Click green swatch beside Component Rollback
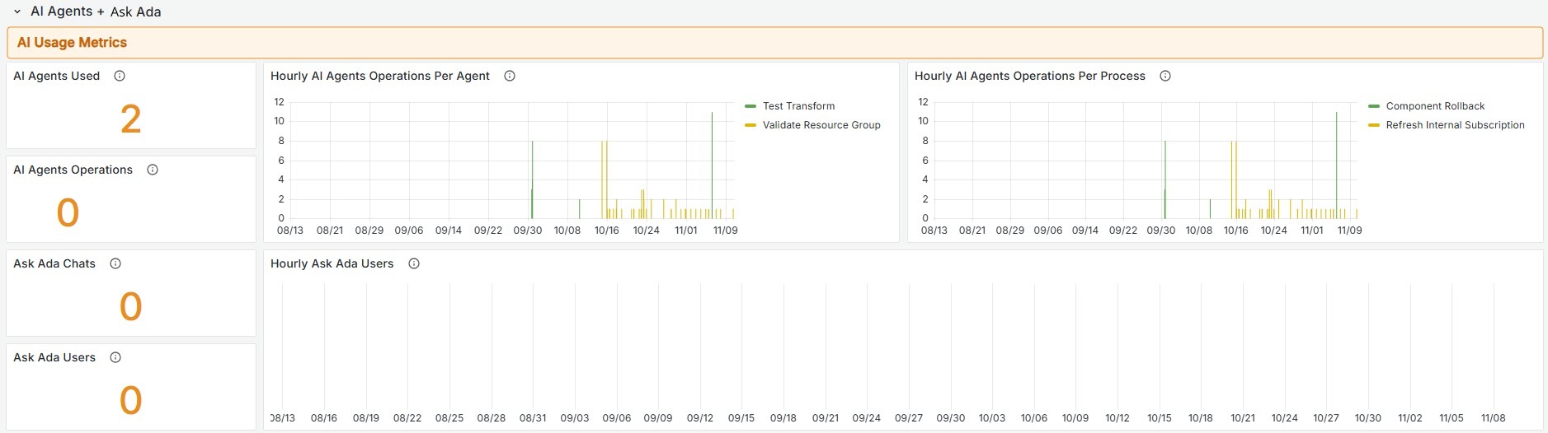The image size is (1548, 433). [1374, 106]
